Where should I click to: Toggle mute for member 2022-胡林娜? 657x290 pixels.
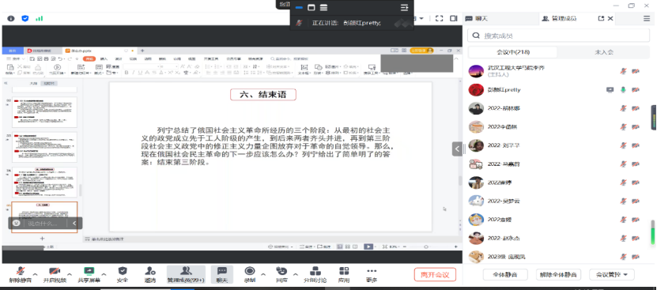623,108
